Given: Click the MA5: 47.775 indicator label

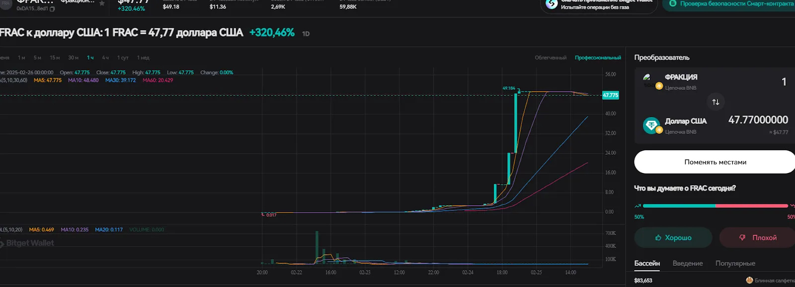Looking at the screenshot, I should point(48,80).
